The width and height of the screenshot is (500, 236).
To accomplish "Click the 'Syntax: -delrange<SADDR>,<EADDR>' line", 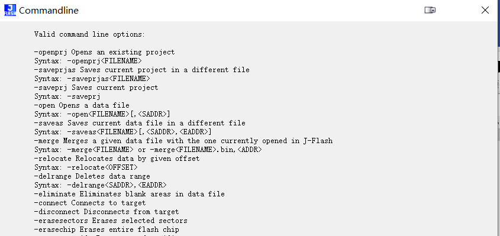I will coord(101,185).
